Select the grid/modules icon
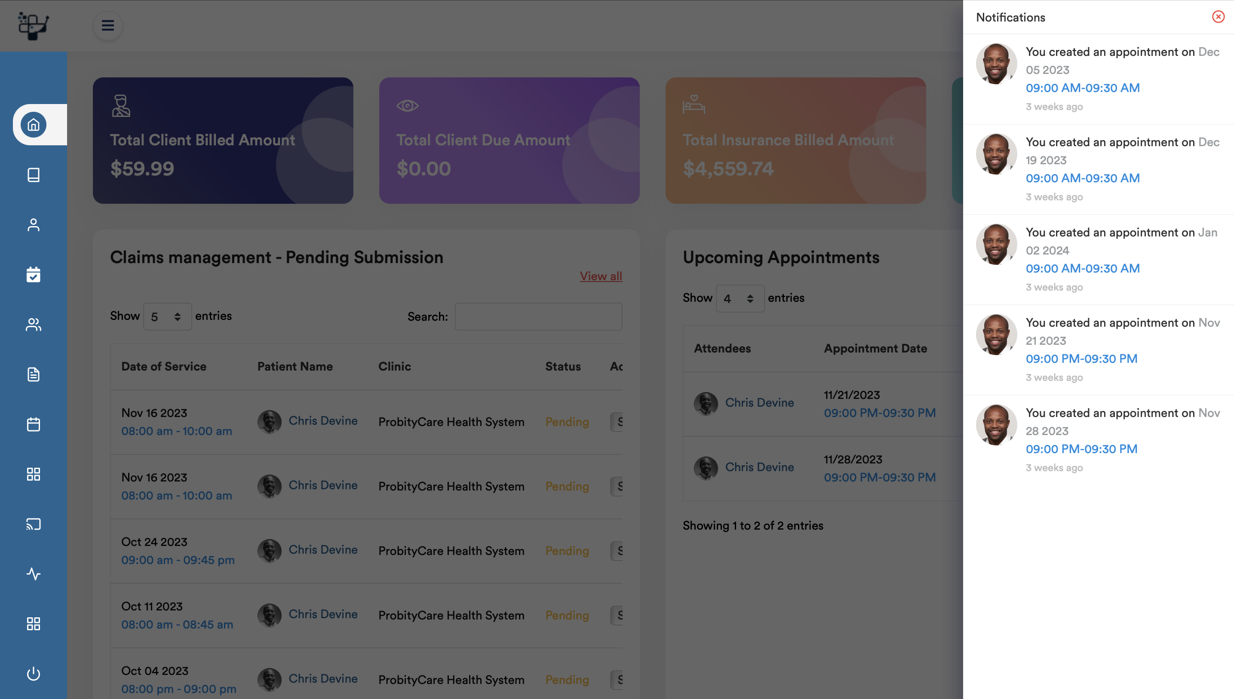 (x=34, y=474)
